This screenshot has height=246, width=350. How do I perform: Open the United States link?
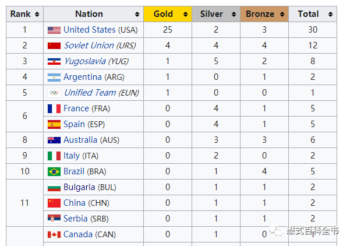pos(90,30)
